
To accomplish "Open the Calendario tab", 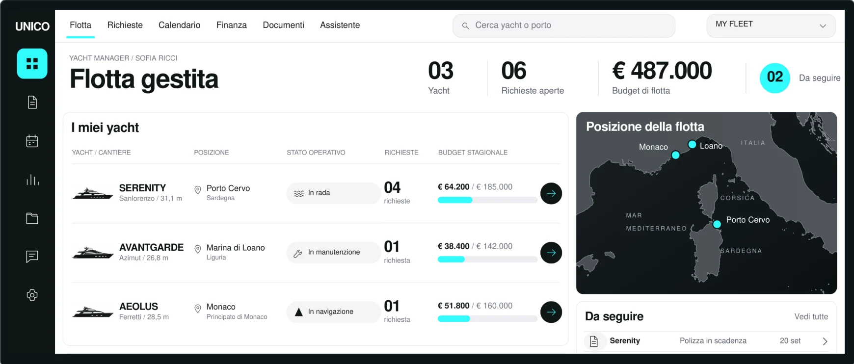I will click(180, 25).
